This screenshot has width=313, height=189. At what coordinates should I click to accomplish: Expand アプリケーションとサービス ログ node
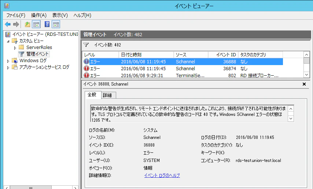click(8, 68)
